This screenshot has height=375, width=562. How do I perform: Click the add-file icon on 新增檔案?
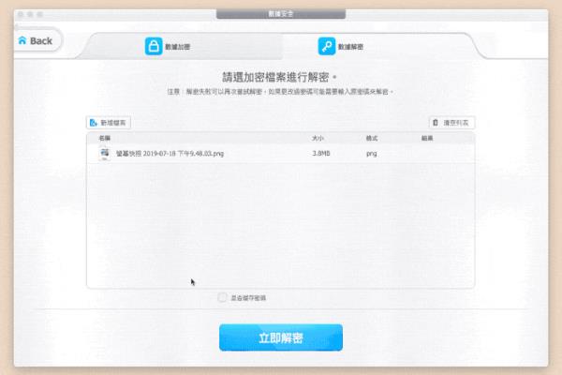tap(93, 123)
